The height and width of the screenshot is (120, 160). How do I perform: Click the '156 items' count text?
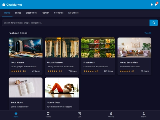tap(108, 71)
